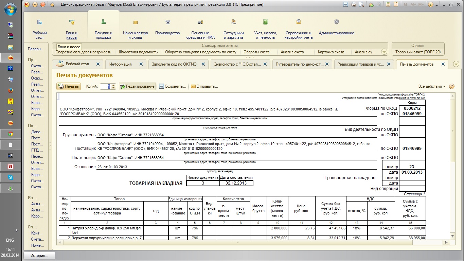The height and width of the screenshot is (261, 464).
Task: Click the M+ memory button
Action: pos(413,4)
